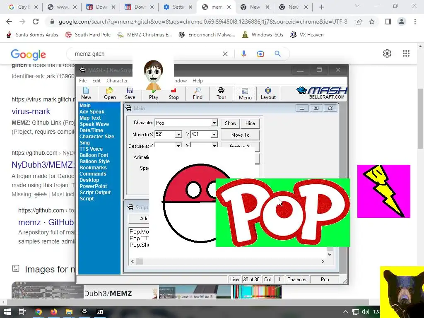Open the Chrome three-dot menu
The width and height of the screenshot is (424, 318).
415,22
